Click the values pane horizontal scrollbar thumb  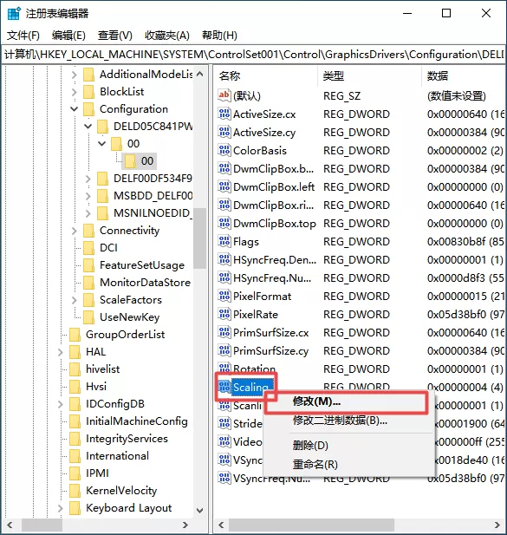311,525
